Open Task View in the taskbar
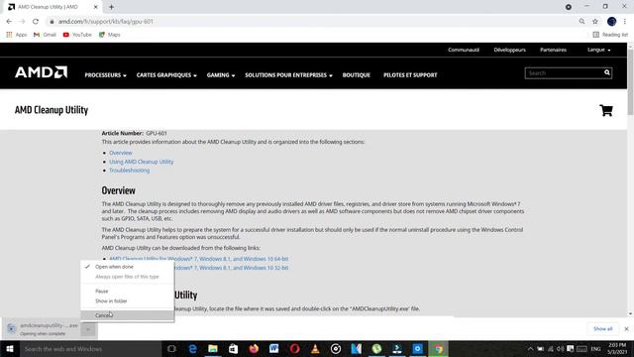The width and height of the screenshot is (634, 357). [171, 349]
